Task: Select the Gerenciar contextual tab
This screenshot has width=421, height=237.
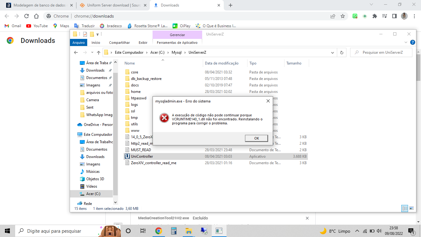Action: (x=177, y=35)
